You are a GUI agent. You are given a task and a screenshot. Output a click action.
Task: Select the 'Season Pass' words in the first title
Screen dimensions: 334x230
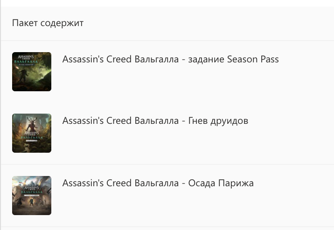pos(253,59)
